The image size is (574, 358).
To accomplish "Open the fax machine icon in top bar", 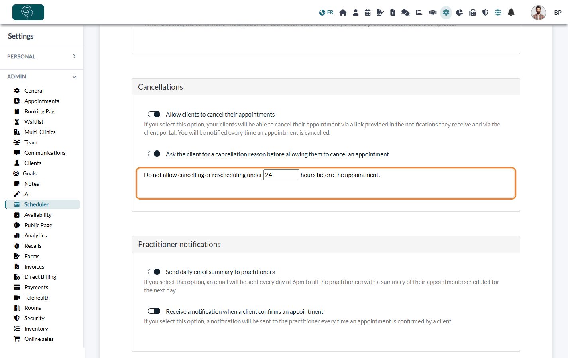I will 472,12.
